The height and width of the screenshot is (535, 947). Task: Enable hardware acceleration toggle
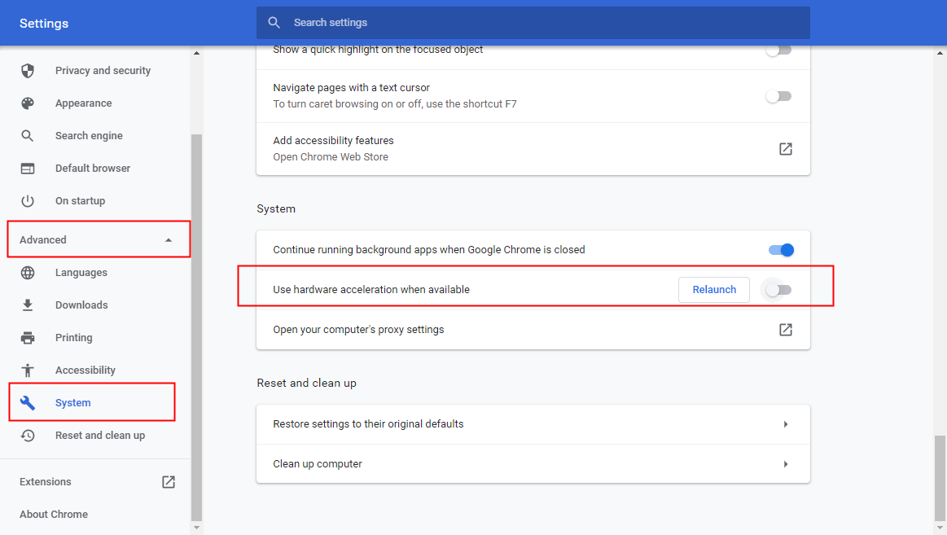click(x=778, y=290)
